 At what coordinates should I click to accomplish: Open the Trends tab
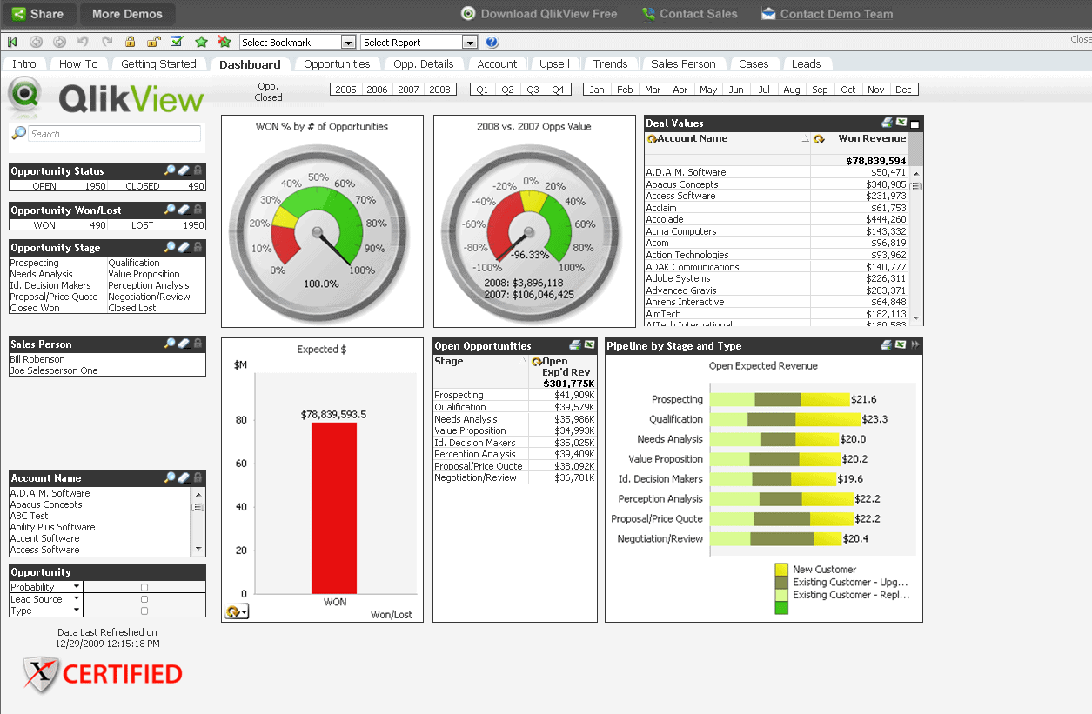point(610,63)
